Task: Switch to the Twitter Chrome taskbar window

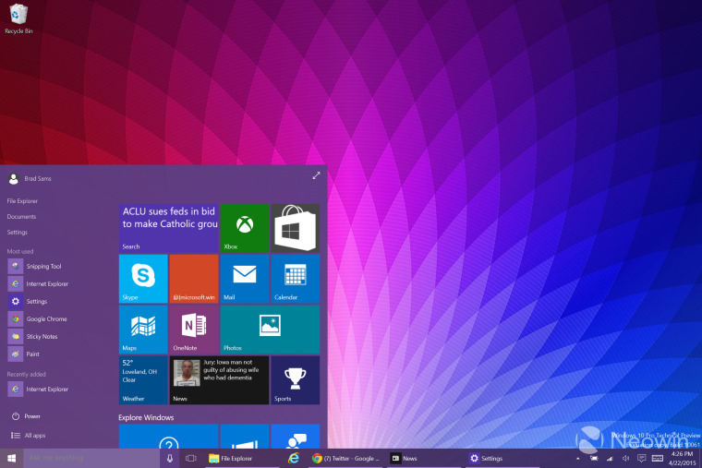Action: click(x=345, y=458)
